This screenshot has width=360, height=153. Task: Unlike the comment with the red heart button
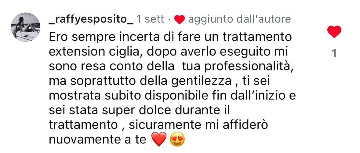pos(334,31)
